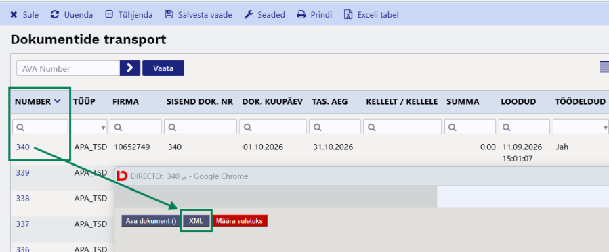Open the TÖÖDELDUD filter dropdown
This screenshot has width=609, height=252.
[x=581, y=127]
